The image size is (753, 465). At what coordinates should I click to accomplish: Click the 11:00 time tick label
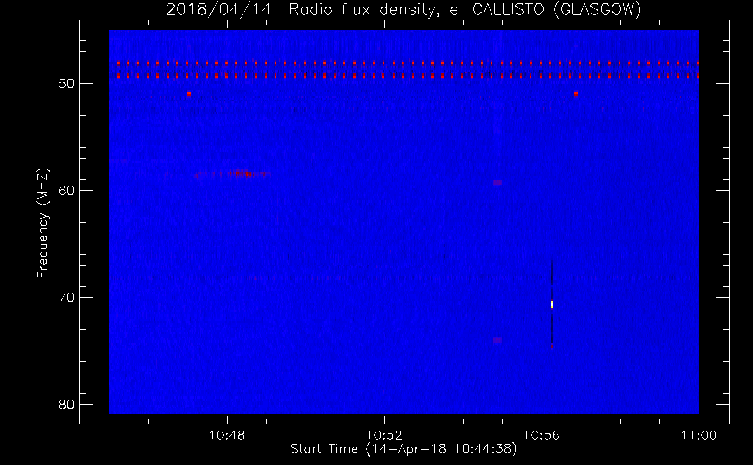click(699, 436)
